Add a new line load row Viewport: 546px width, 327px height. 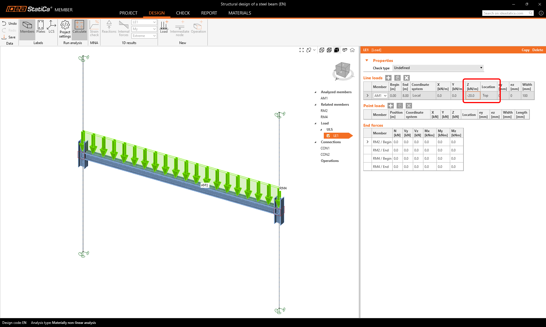(388, 78)
